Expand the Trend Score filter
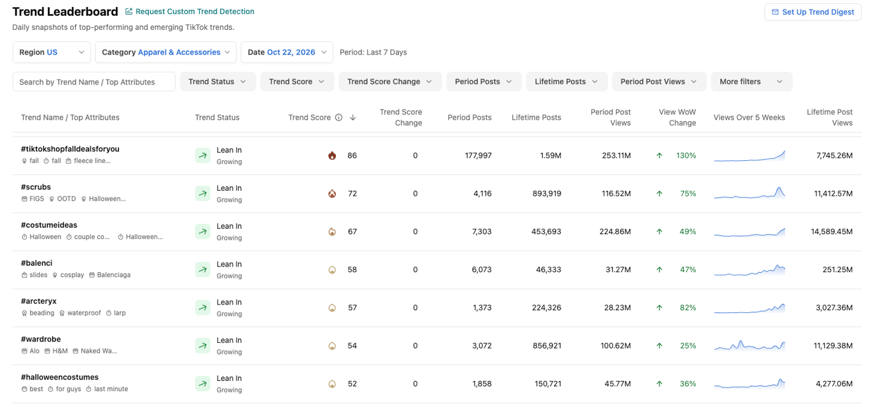 pos(297,81)
